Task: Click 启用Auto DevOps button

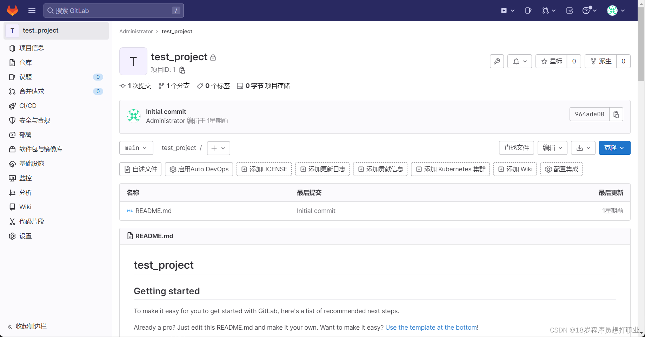Action: [199, 169]
